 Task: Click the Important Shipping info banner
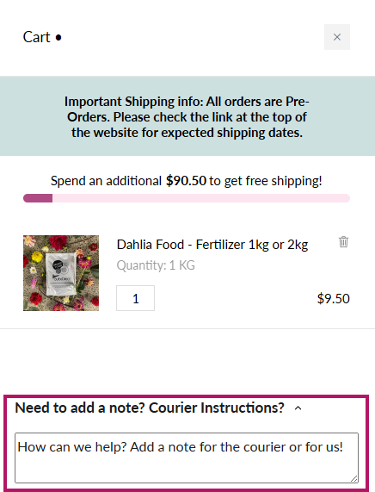[x=187, y=116]
